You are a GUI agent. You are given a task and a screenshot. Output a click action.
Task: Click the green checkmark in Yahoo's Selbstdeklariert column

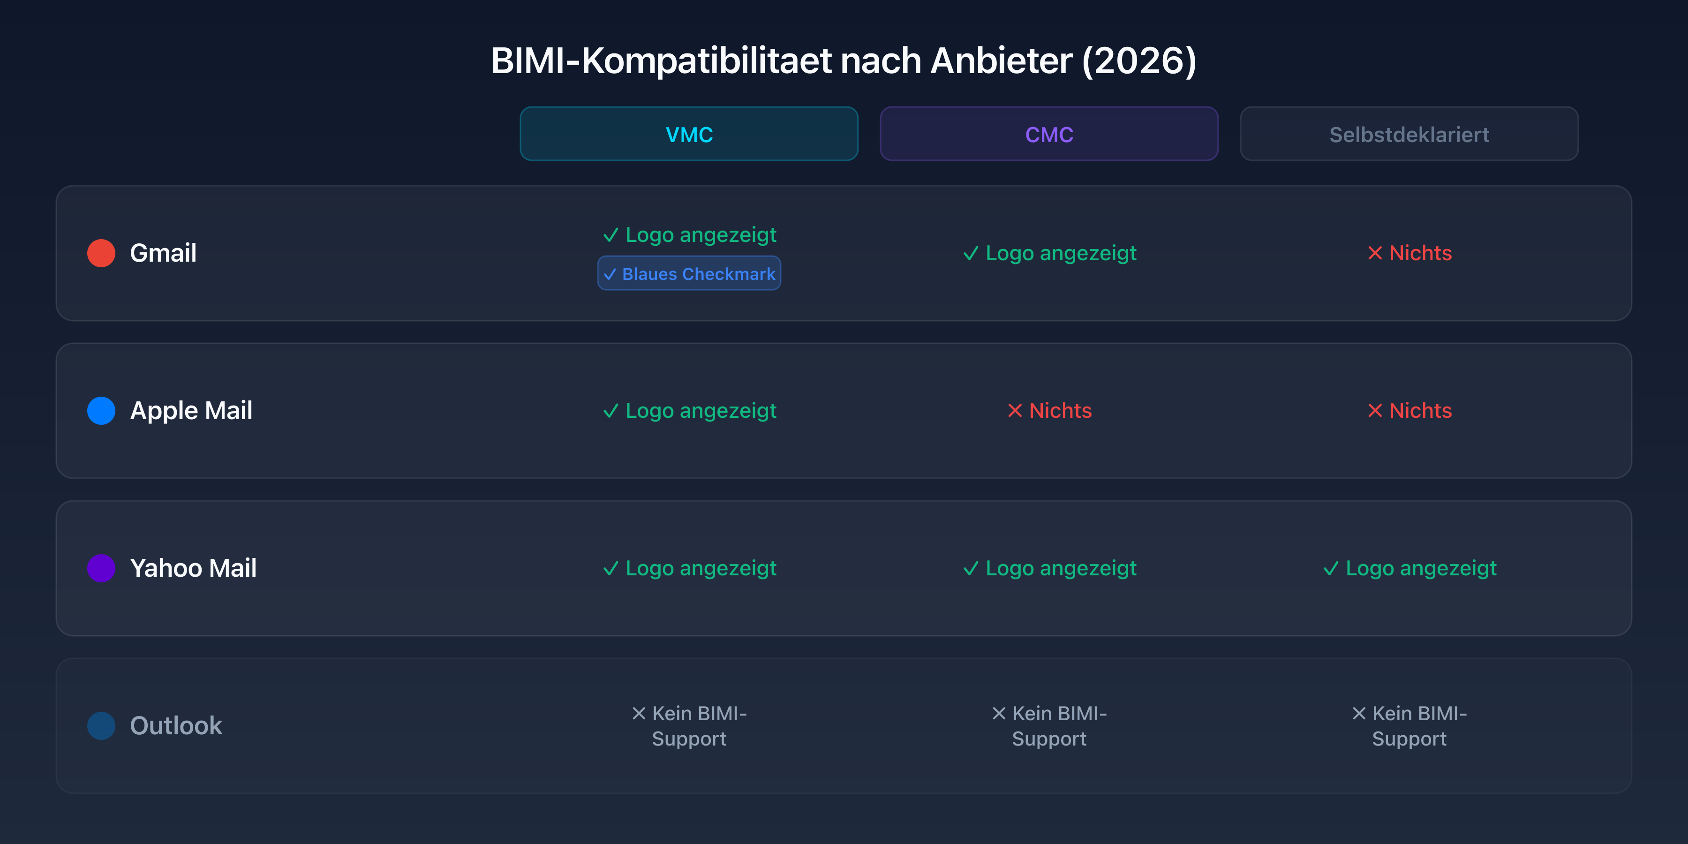tap(1330, 568)
